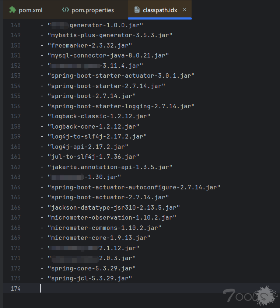Click the blurred entry ending generator-1.0.0.jar
The height and width of the screenshot is (308, 280).
95,25
